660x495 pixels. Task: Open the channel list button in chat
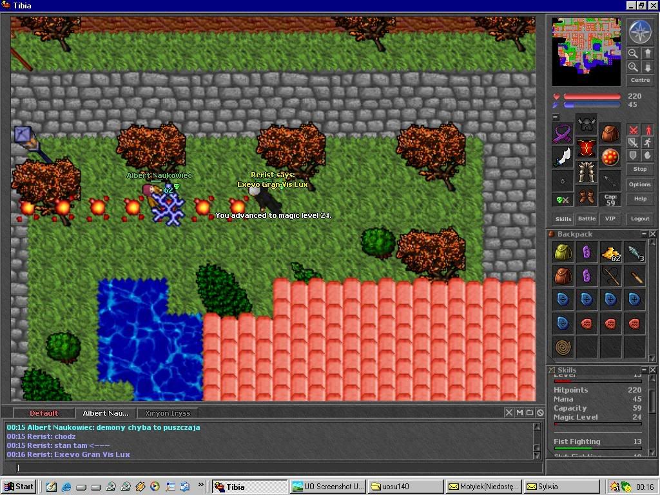(x=530, y=412)
